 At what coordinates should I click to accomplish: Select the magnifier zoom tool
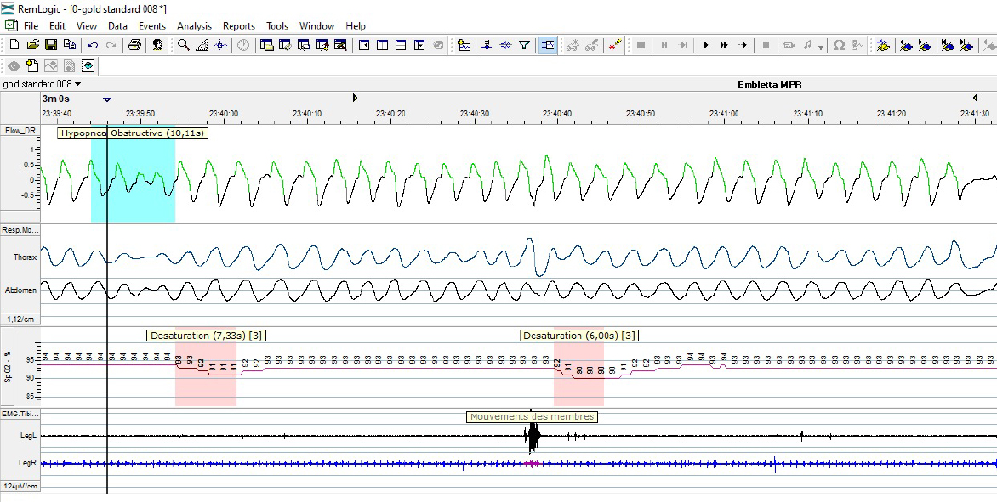(184, 45)
